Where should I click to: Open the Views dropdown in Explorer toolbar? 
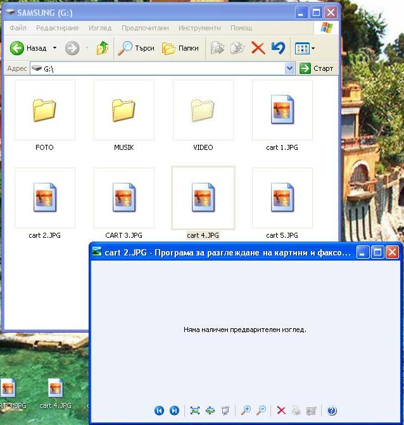(x=305, y=48)
